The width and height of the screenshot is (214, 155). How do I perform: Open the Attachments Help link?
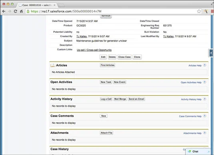[x=192, y=133]
